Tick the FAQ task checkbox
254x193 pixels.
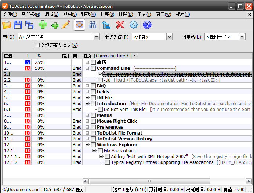(93, 86)
